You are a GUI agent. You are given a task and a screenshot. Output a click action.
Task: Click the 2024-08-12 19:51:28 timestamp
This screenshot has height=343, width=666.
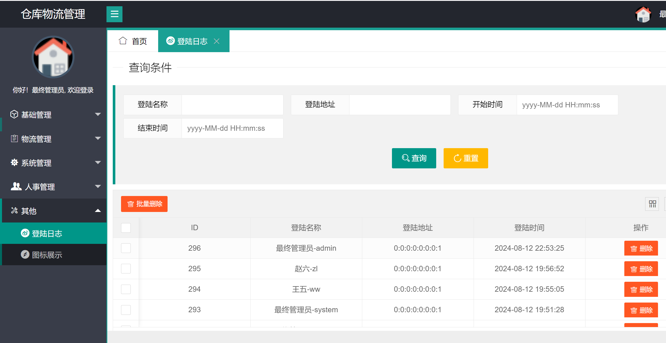pos(529,310)
